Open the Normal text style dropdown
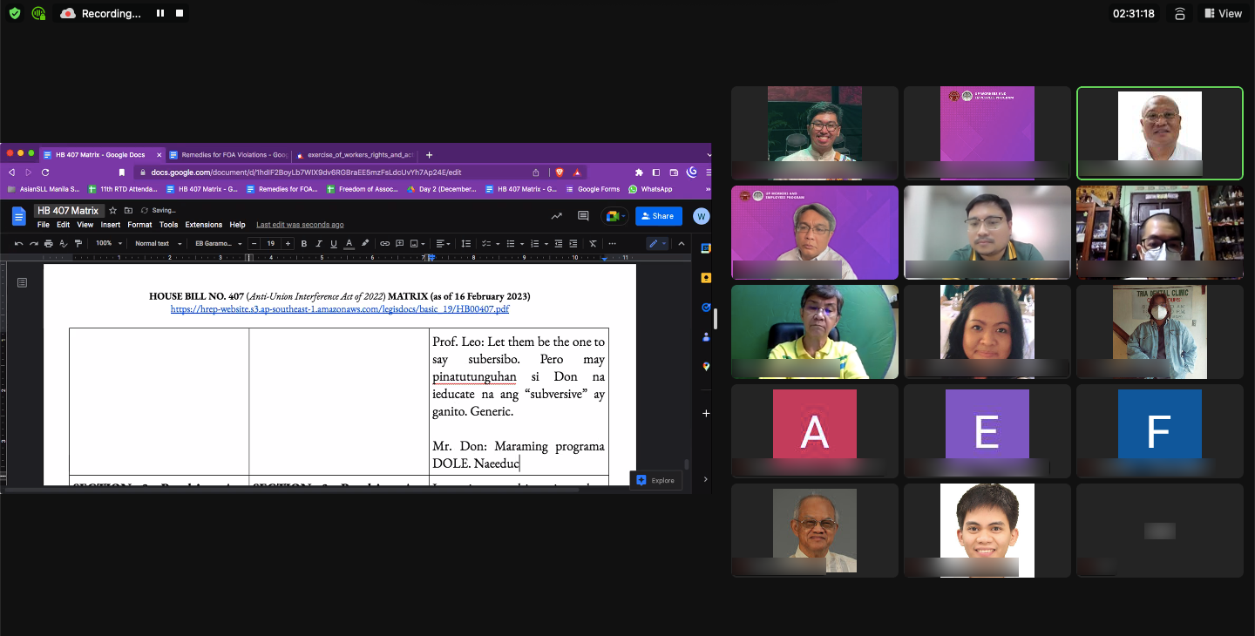The width and height of the screenshot is (1255, 636). click(x=158, y=244)
